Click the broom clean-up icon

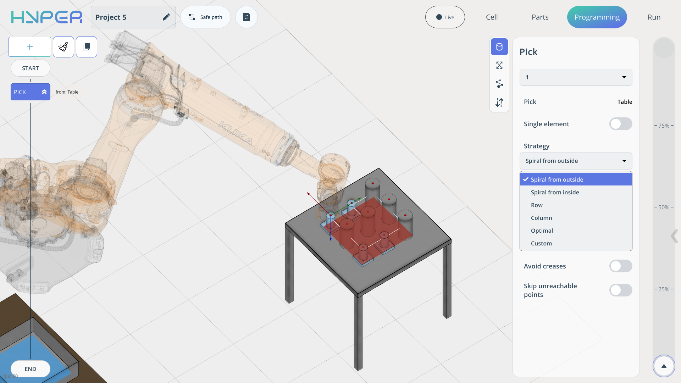63,47
